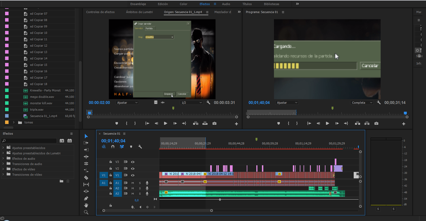Click Overwrite button in Source monitor
The height and width of the screenshot is (221, 426).
coord(205,123)
